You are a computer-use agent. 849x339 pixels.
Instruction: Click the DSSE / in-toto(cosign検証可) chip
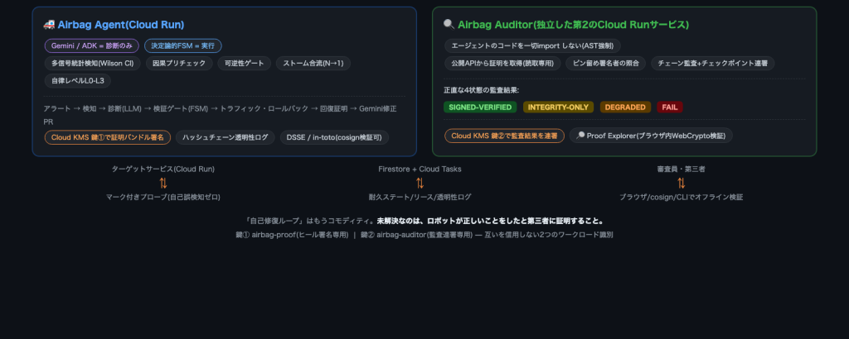coord(334,137)
